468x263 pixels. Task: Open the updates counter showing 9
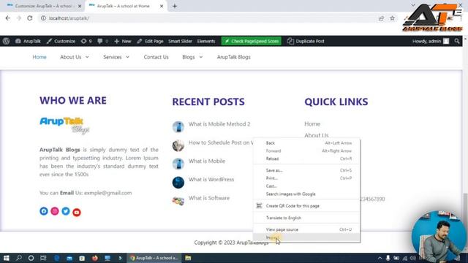[x=86, y=41]
